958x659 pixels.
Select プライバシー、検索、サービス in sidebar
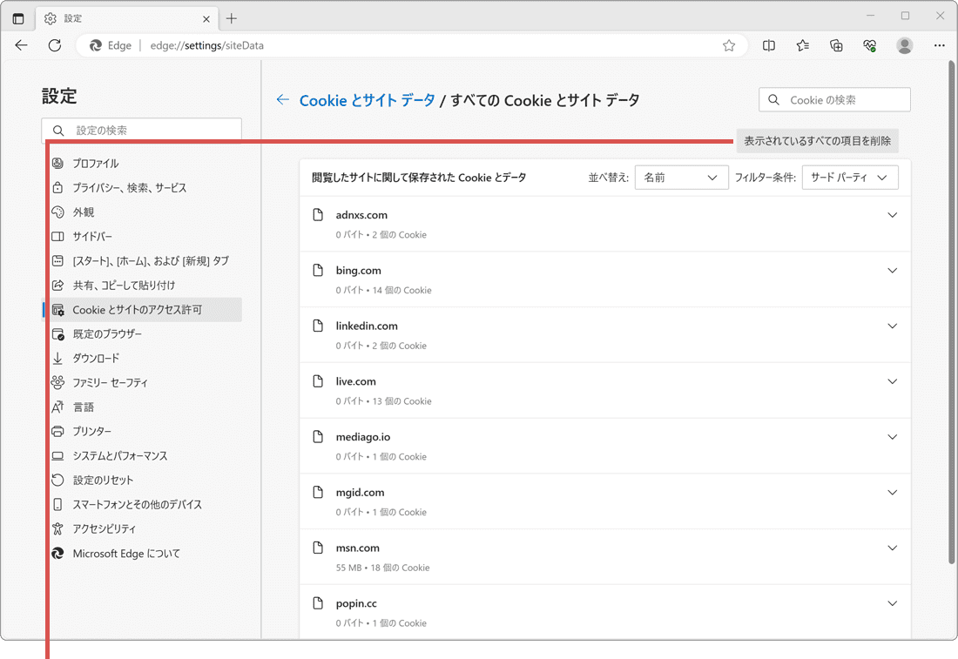pyautogui.click(x=127, y=187)
